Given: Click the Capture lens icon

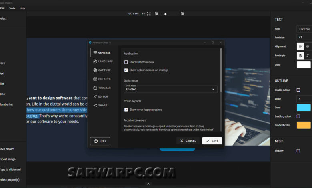Looking at the screenshot, I should point(95,70).
